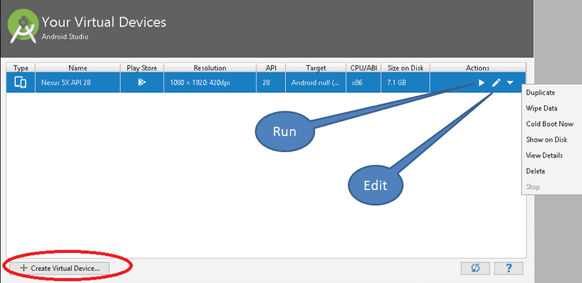Click the Play Store icon in the Nexus 5X row
The height and width of the screenshot is (283, 582).
point(142,83)
